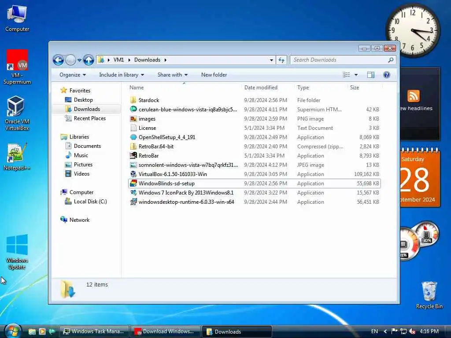Screen dimensions: 451x338
Task: Expand the address bar history dropdown
Action: [271, 60]
